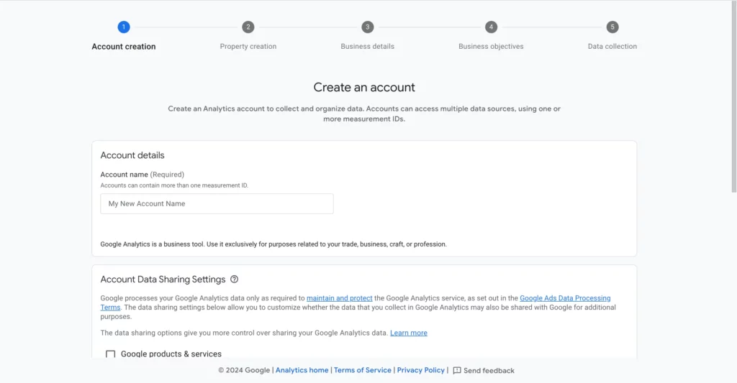Image resolution: width=737 pixels, height=383 pixels.
Task: Select the Data collection step label
Action: (612, 47)
